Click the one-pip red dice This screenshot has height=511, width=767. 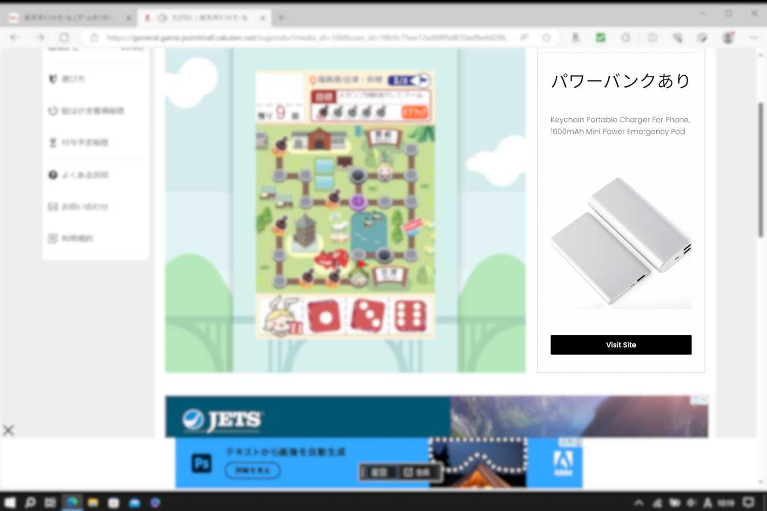coord(324,316)
